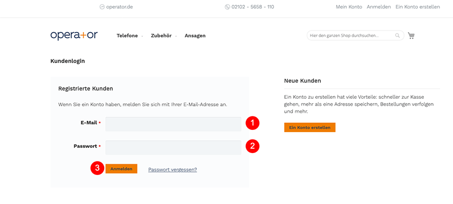This screenshot has height=204, width=453.
Task: Open the Ansagen menu item
Action: (x=195, y=35)
